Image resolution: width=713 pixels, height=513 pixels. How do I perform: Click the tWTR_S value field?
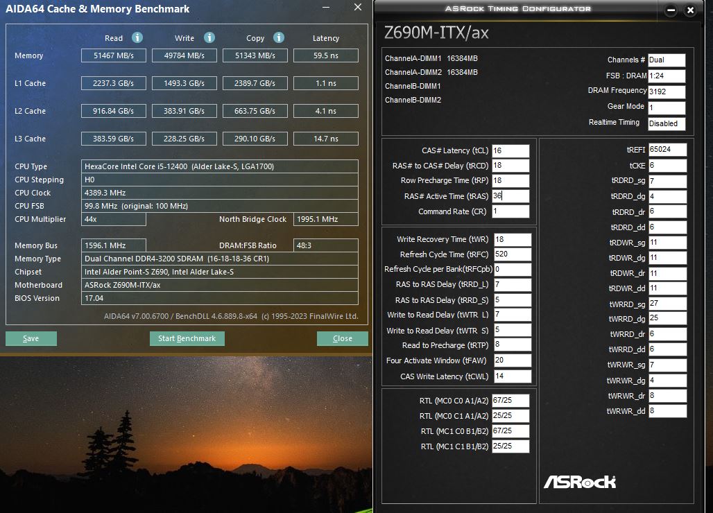click(513, 330)
